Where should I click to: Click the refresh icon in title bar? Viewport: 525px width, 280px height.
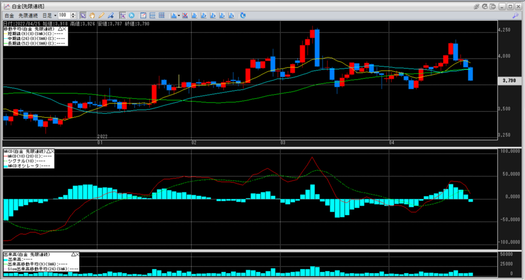[x=485, y=6]
